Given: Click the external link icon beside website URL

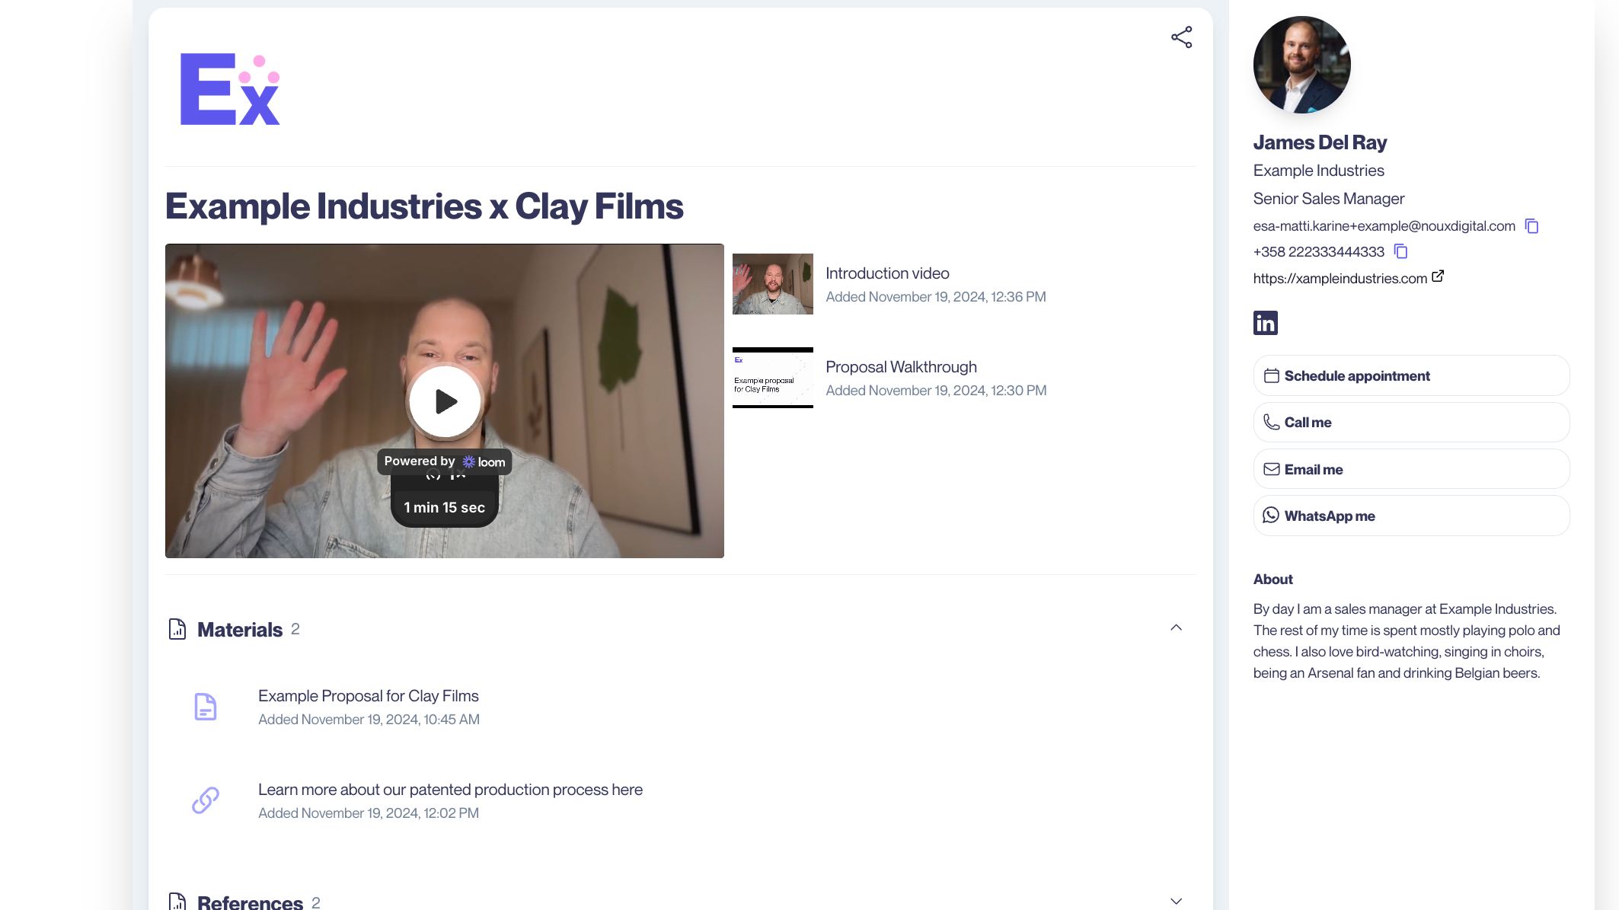Looking at the screenshot, I should 1438,276.
